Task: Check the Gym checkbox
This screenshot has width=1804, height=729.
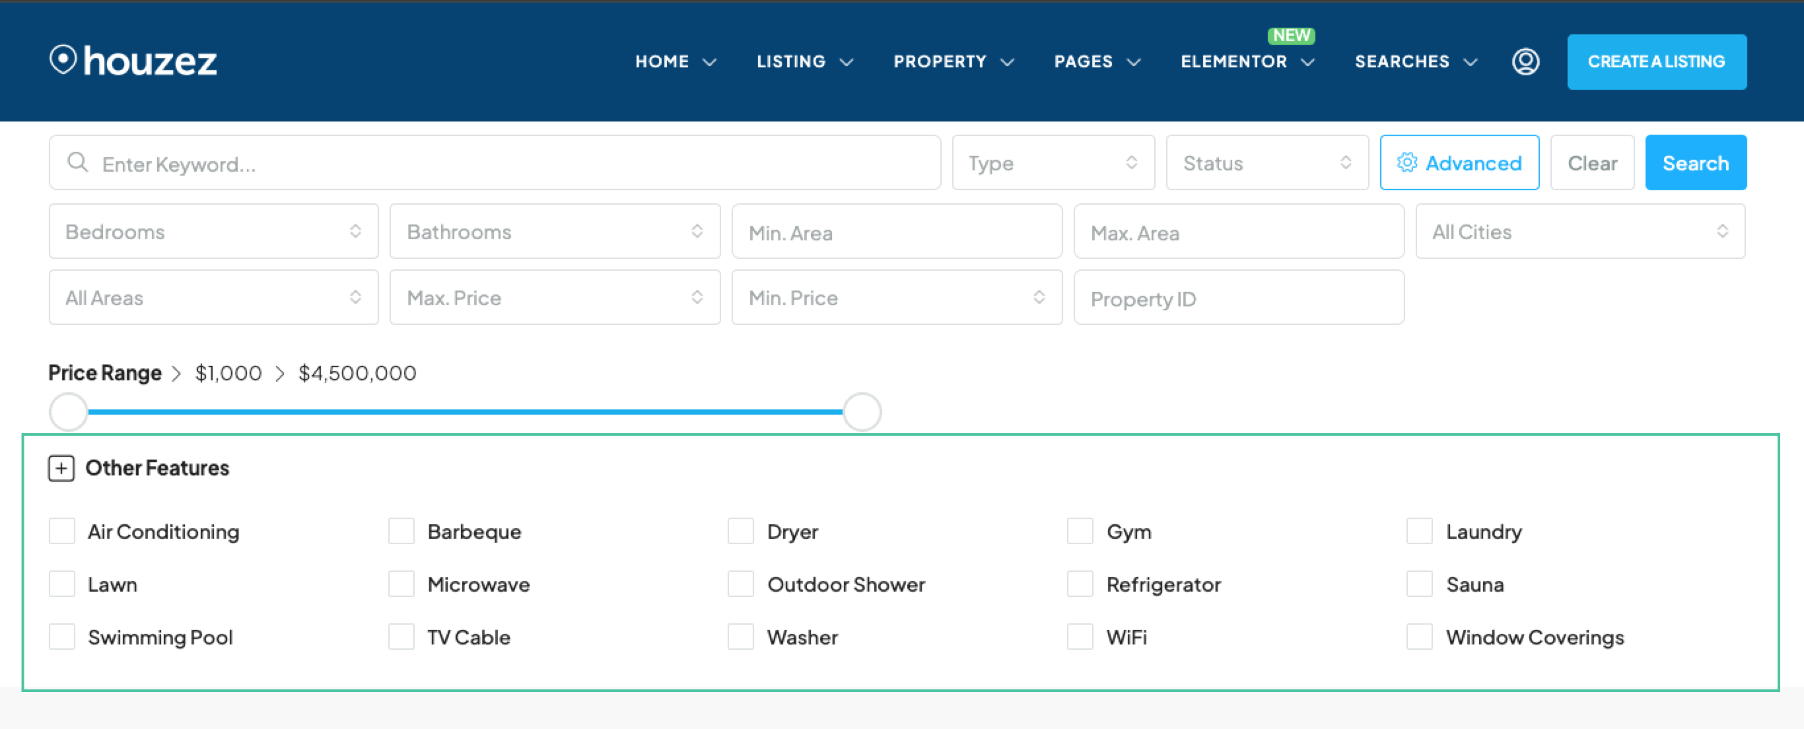Action: (1080, 531)
